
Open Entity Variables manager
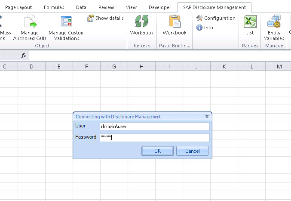pyautogui.click(x=274, y=28)
